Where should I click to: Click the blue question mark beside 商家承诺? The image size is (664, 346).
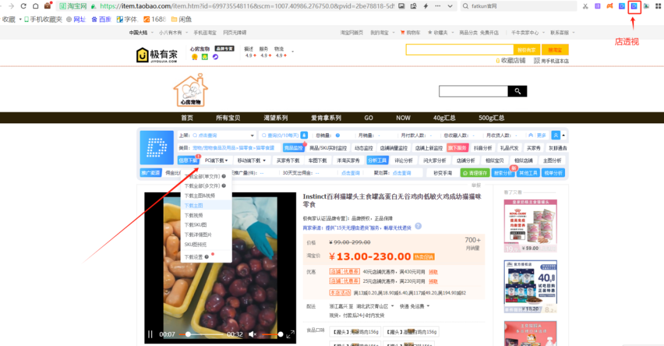point(418,226)
